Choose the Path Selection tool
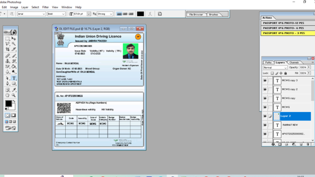The image size is (315, 177). [7, 78]
